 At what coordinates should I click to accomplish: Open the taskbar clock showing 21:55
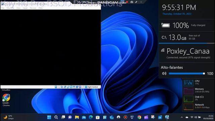(208, 117)
